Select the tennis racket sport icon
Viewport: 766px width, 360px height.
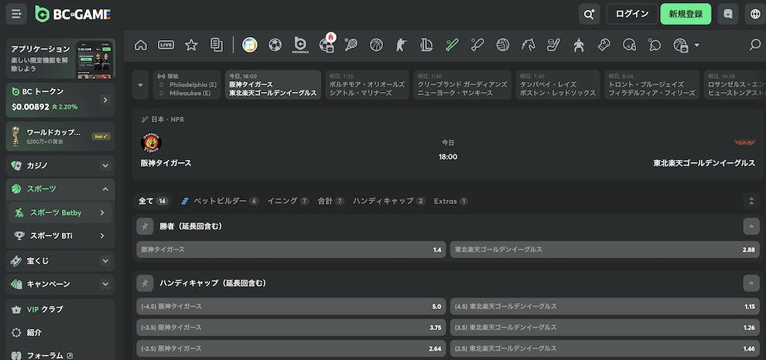coord(351,45)
